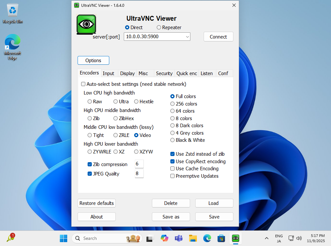Expand hidden icons in the system tray
This screenshot has width=331, height=246.
(266, 238)
